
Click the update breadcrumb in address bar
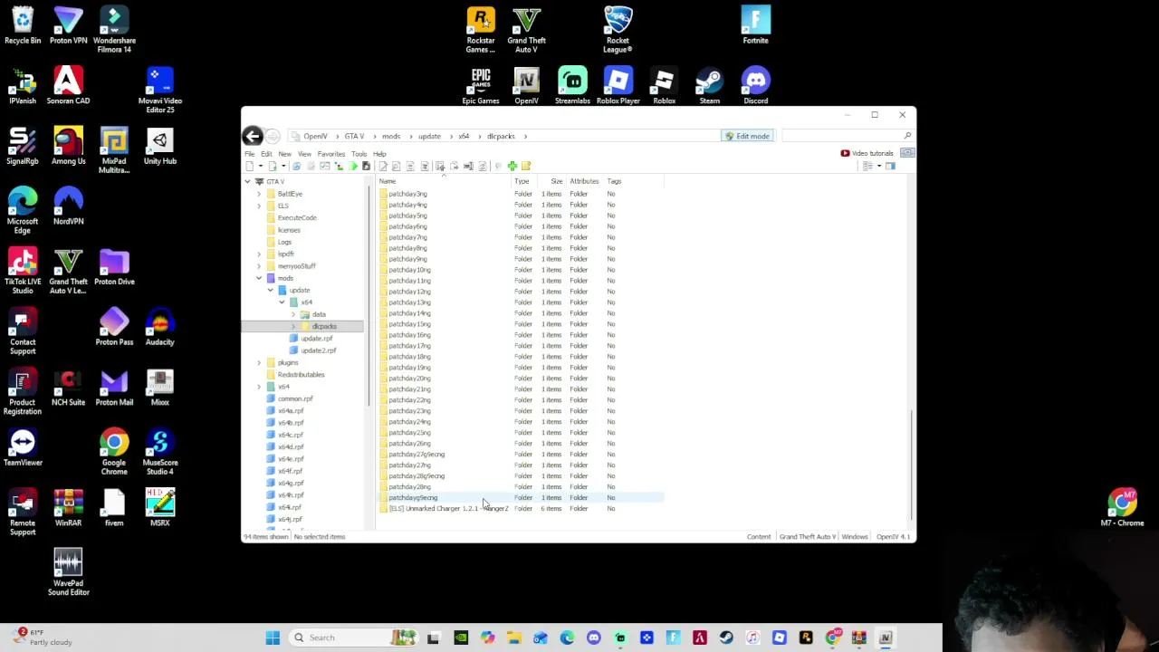pyautogui.click(x=429, y=136)
